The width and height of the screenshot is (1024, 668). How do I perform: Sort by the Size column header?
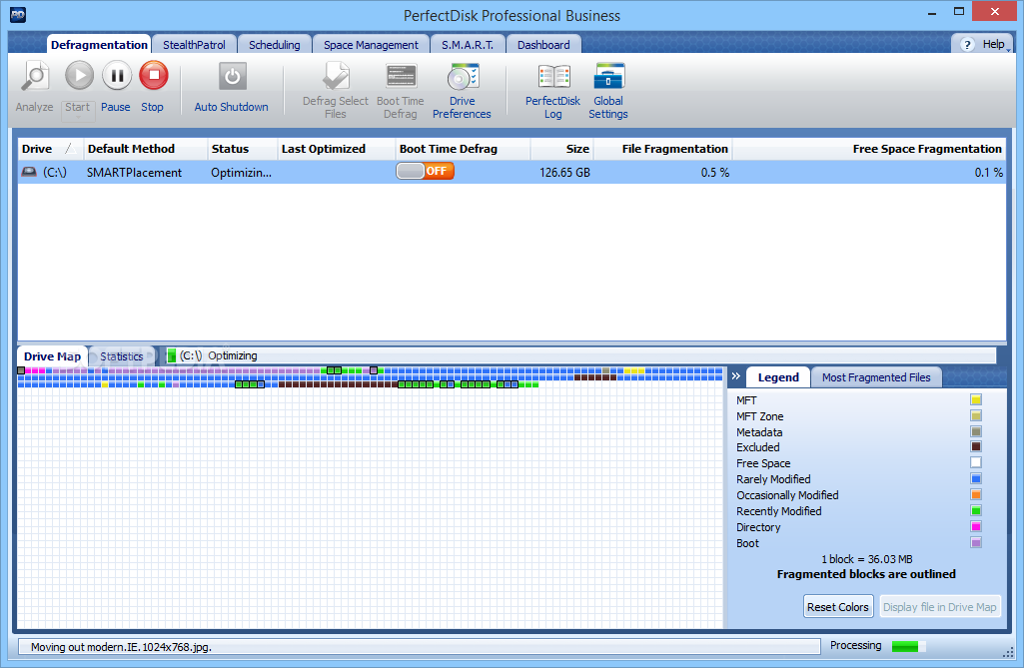click(561, 149)
